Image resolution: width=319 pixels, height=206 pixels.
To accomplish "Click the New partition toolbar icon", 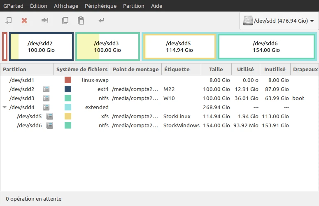I will [8, 21].
